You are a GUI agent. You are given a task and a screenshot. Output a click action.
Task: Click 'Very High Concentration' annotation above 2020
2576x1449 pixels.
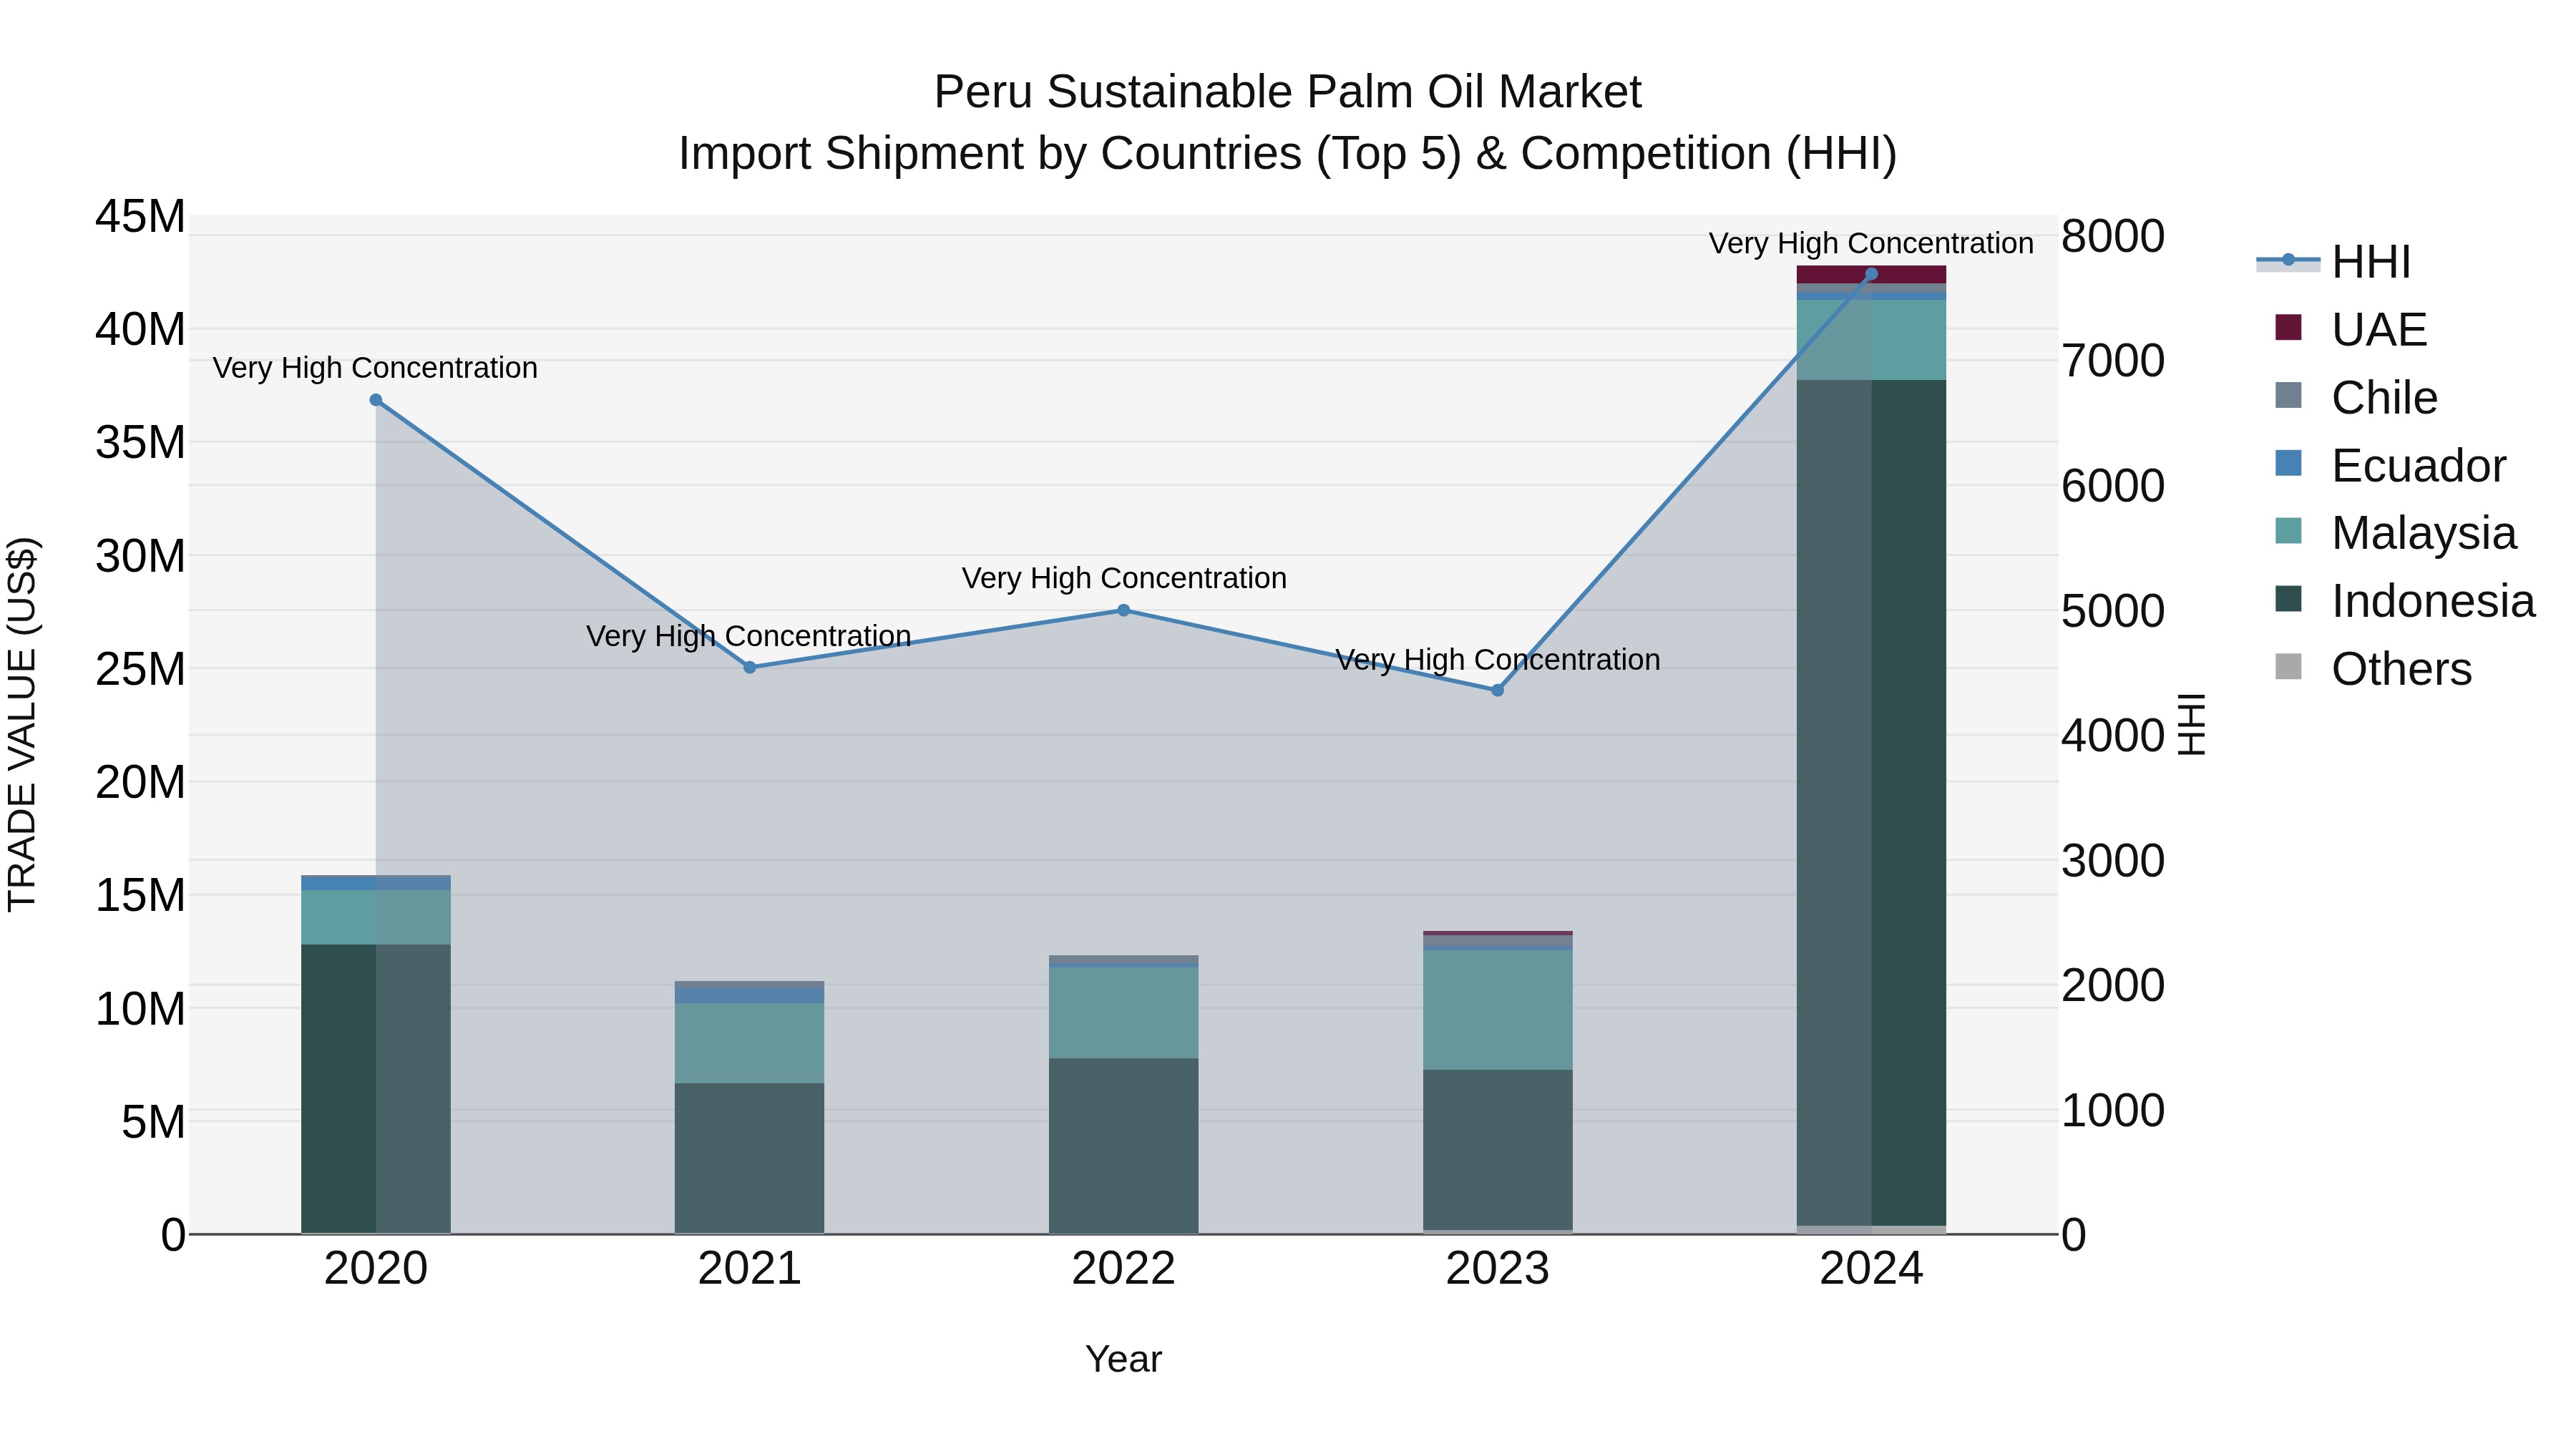pyautogui.click(x=375, y=368)
